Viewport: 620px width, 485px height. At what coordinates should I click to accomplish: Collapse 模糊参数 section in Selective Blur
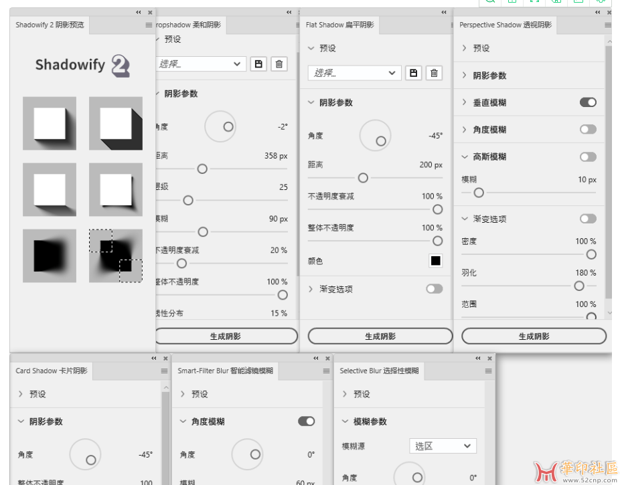[x=345, y=421]
